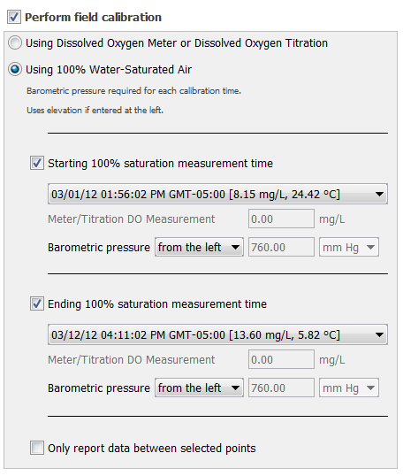
Task: Click the Perform field calibration label
Action: click(93, 18)
